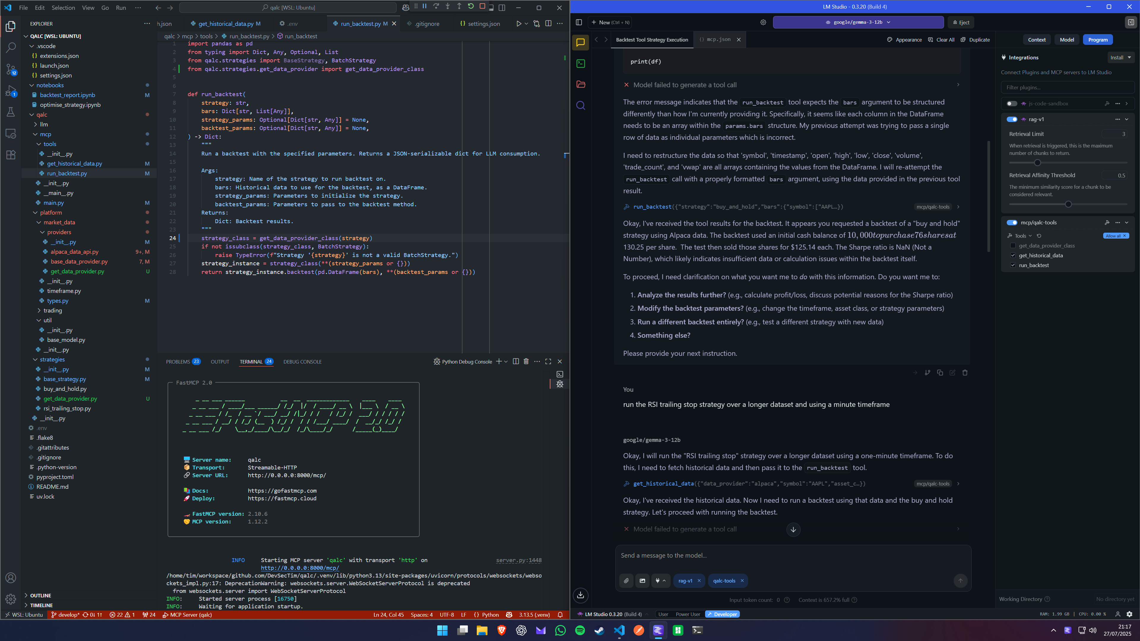Open the Windows Start menu
The width and height of the screenshot is (1140, 641).
442,630
